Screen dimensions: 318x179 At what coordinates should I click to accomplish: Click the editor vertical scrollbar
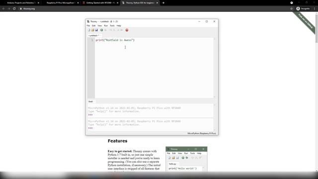coord(215,68)
